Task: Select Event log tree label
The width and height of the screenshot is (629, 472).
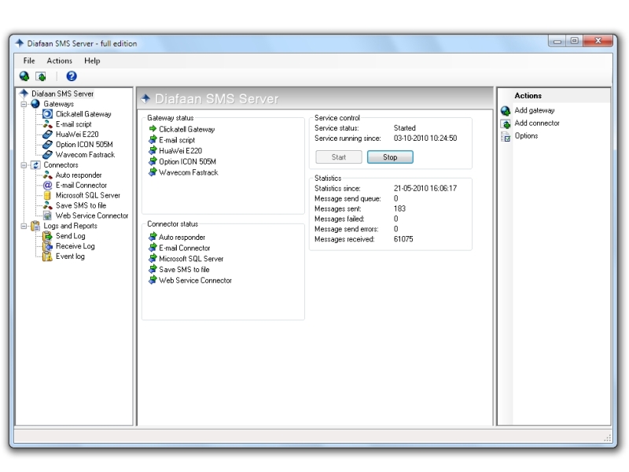Action: tap(70, 256)
